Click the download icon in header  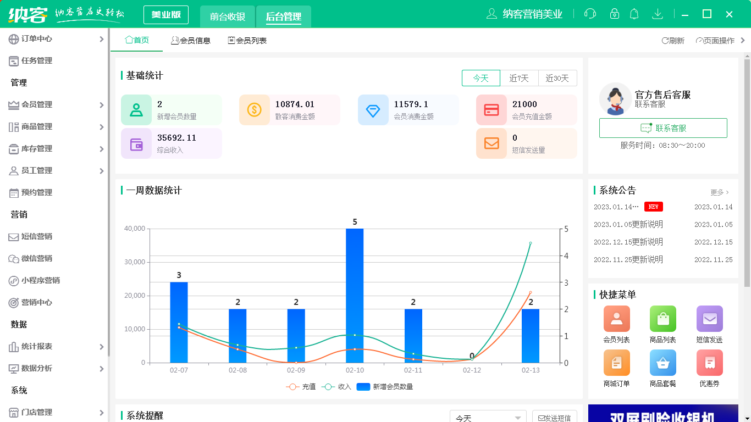tap(657, 14)
